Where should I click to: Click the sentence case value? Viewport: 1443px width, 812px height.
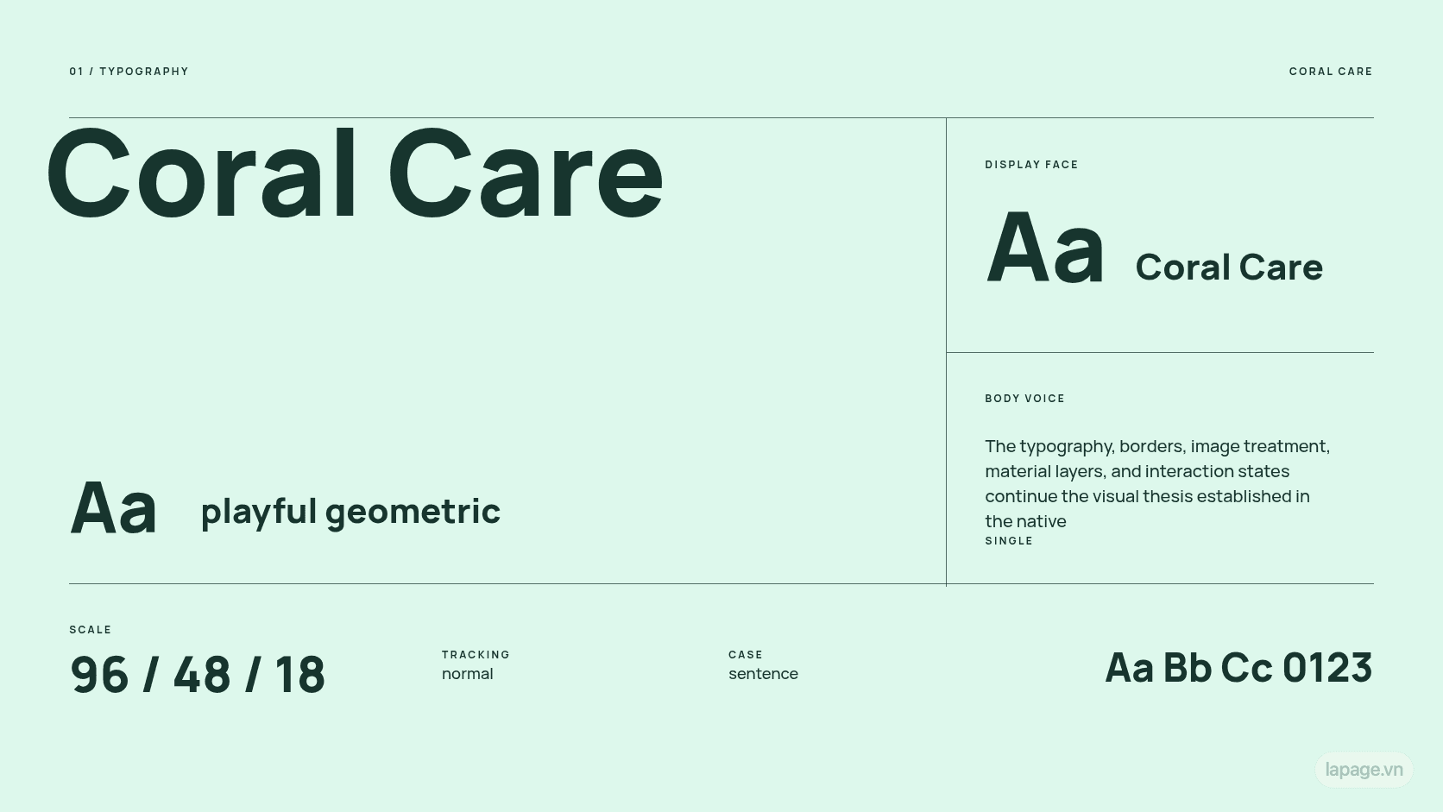tap(763, 674)
